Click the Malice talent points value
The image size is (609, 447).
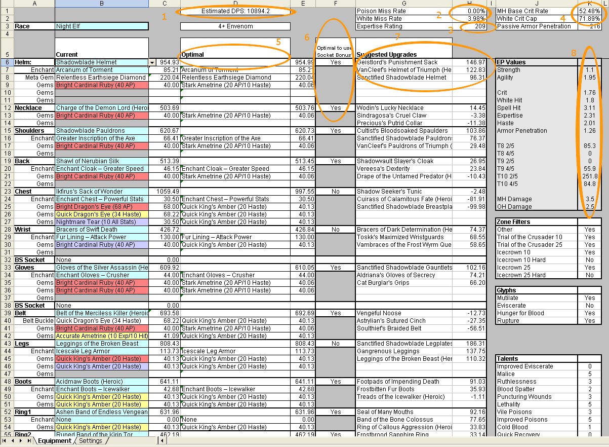(x=589, y=374)
